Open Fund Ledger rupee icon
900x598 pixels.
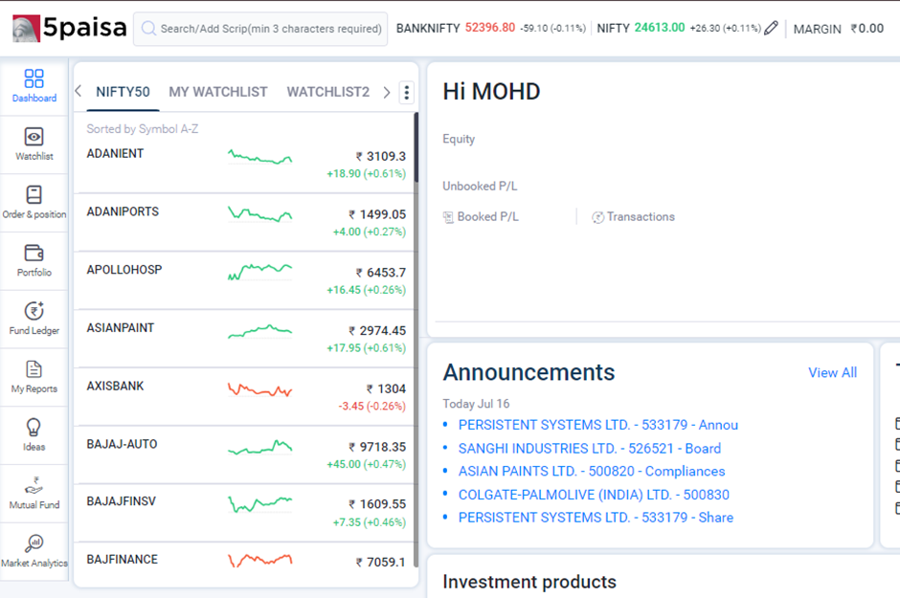point(34,311)
